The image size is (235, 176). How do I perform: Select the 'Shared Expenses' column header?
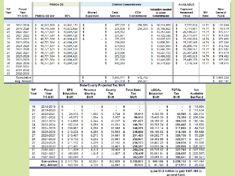click(92, 14)
